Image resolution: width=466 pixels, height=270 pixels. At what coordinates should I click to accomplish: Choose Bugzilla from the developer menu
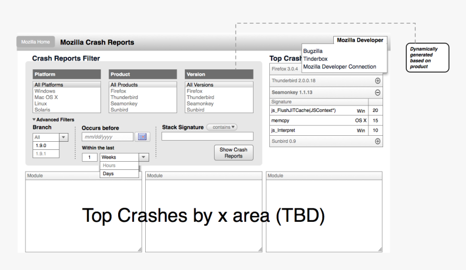pos(313,51)
